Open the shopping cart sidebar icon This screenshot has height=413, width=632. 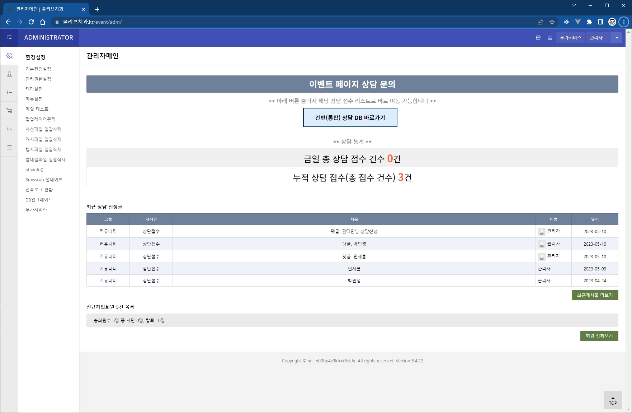(9, 111)
